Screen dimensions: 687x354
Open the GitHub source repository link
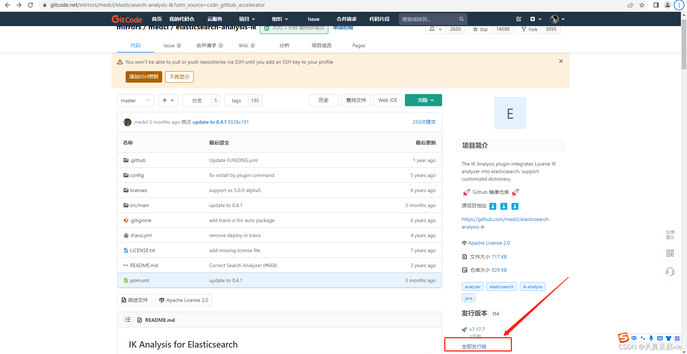point(505,223)
